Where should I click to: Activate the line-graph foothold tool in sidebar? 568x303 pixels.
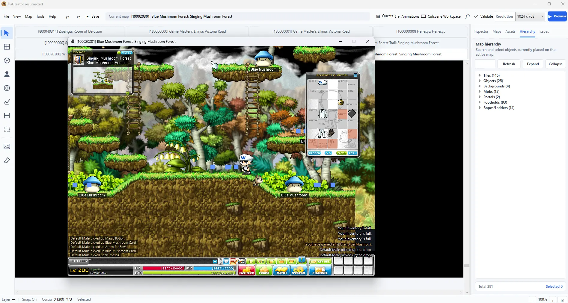pos(7,102)
